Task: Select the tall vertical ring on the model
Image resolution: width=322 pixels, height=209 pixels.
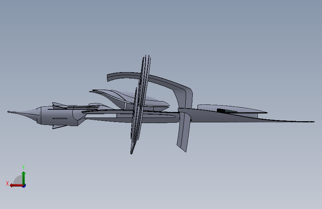Action: pyautogui.click(x=140, y=104)
